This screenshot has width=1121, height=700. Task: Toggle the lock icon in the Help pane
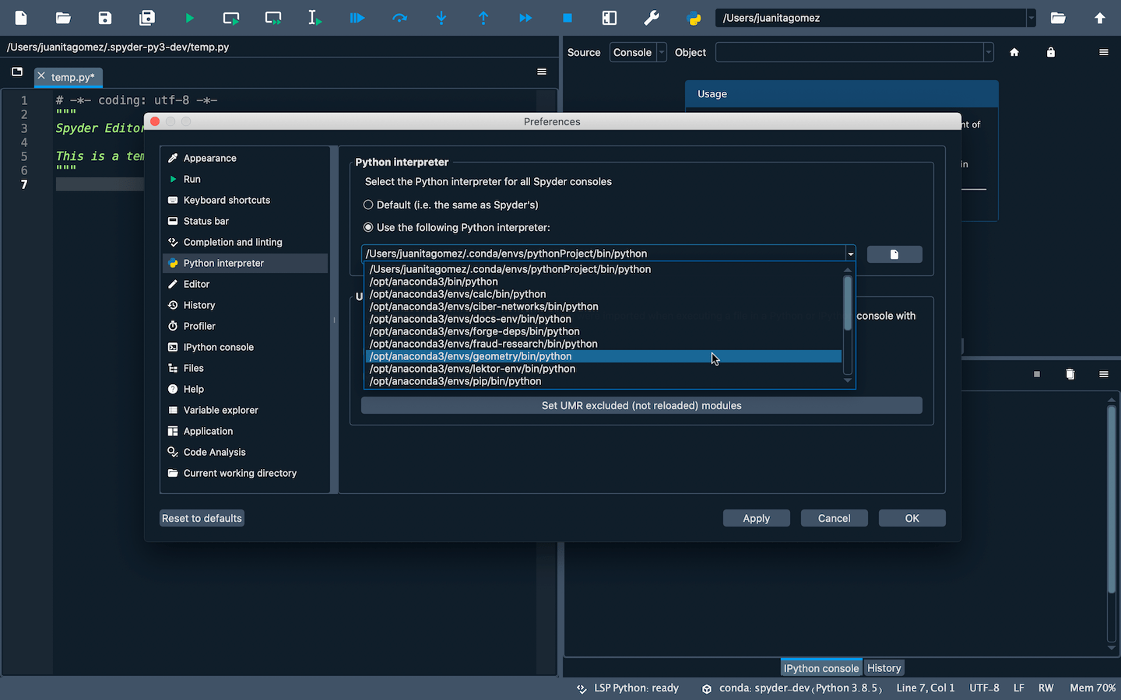pos(1050,52)
